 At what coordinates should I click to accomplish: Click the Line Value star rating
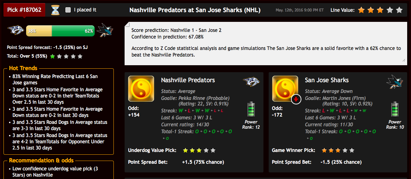(x=380, y=10)
